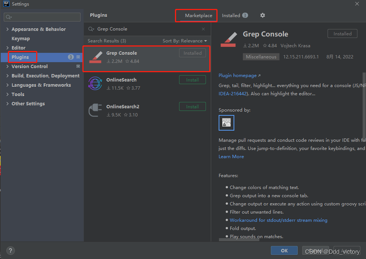The width and height of the screenshot is (366, 259).
Task: Open the IDEA-216442 issue link
Action: click(x=232, y=94)
